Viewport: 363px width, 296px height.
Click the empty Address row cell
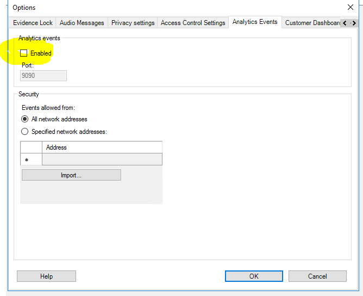(x=102, y=159)
